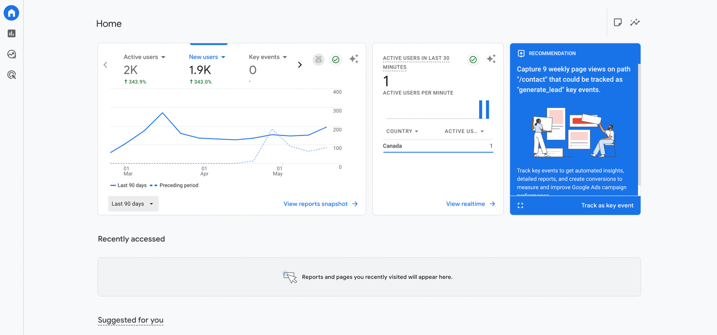Open the Home icon in sidebar

tap(12, 13)
